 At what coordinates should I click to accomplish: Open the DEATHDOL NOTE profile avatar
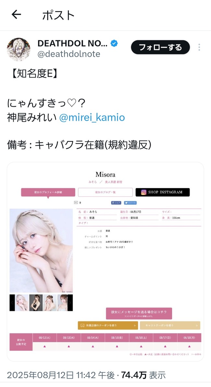[19, 49]
